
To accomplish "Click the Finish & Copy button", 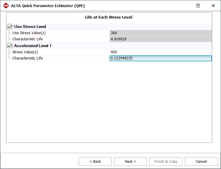I will (165, 161).
